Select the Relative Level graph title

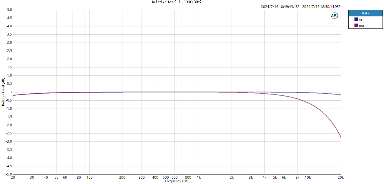[177, 2]
